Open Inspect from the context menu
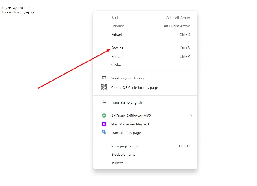 tap(117, 163)
